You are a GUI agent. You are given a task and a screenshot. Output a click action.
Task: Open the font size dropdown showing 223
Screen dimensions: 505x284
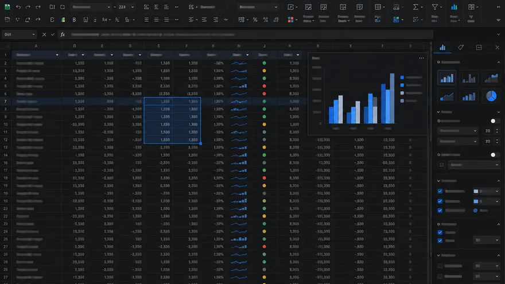pos(133,7)
